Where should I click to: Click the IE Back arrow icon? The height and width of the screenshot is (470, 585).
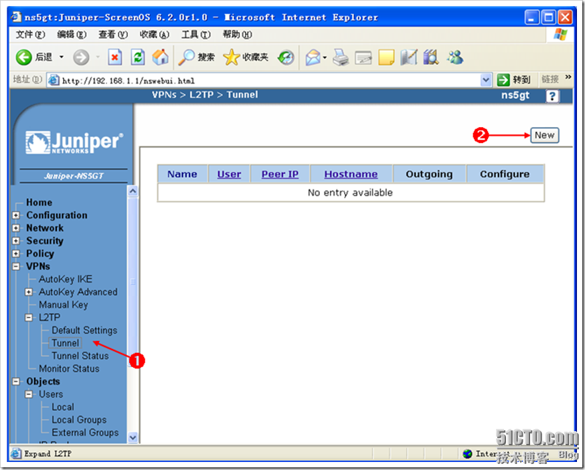pos(24,57)
